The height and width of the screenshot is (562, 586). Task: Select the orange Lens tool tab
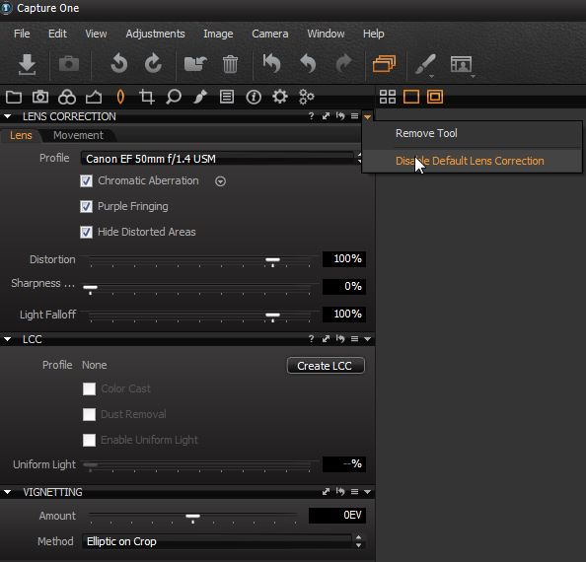[120, 97]
